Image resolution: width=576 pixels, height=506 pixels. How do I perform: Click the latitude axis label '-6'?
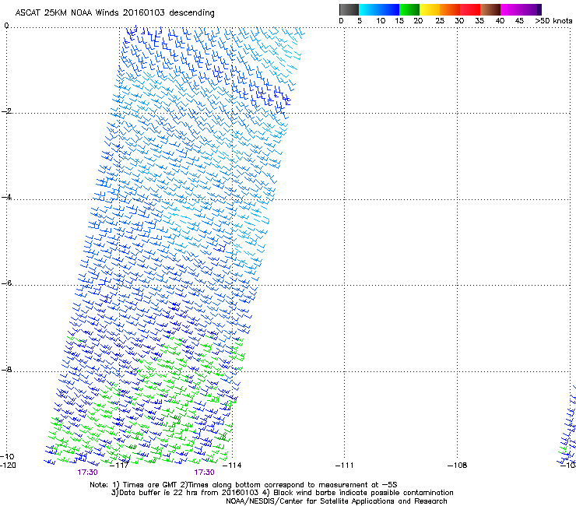click(x=6, y=283)
